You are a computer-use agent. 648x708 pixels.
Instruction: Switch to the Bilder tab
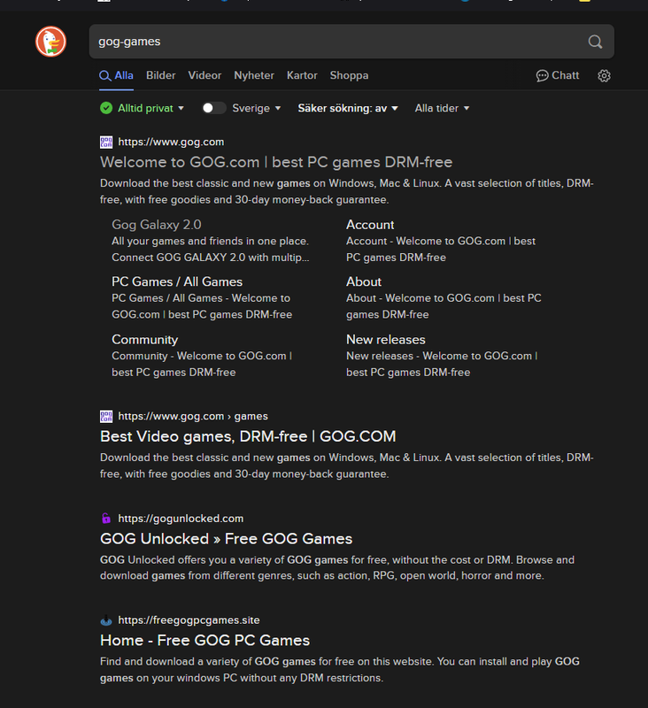(161, 75)
